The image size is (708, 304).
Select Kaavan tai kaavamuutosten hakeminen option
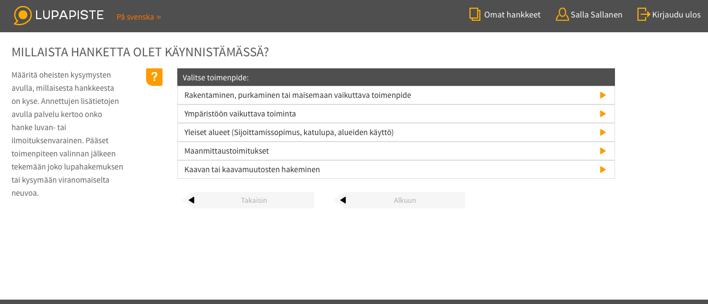click(396, 169)
